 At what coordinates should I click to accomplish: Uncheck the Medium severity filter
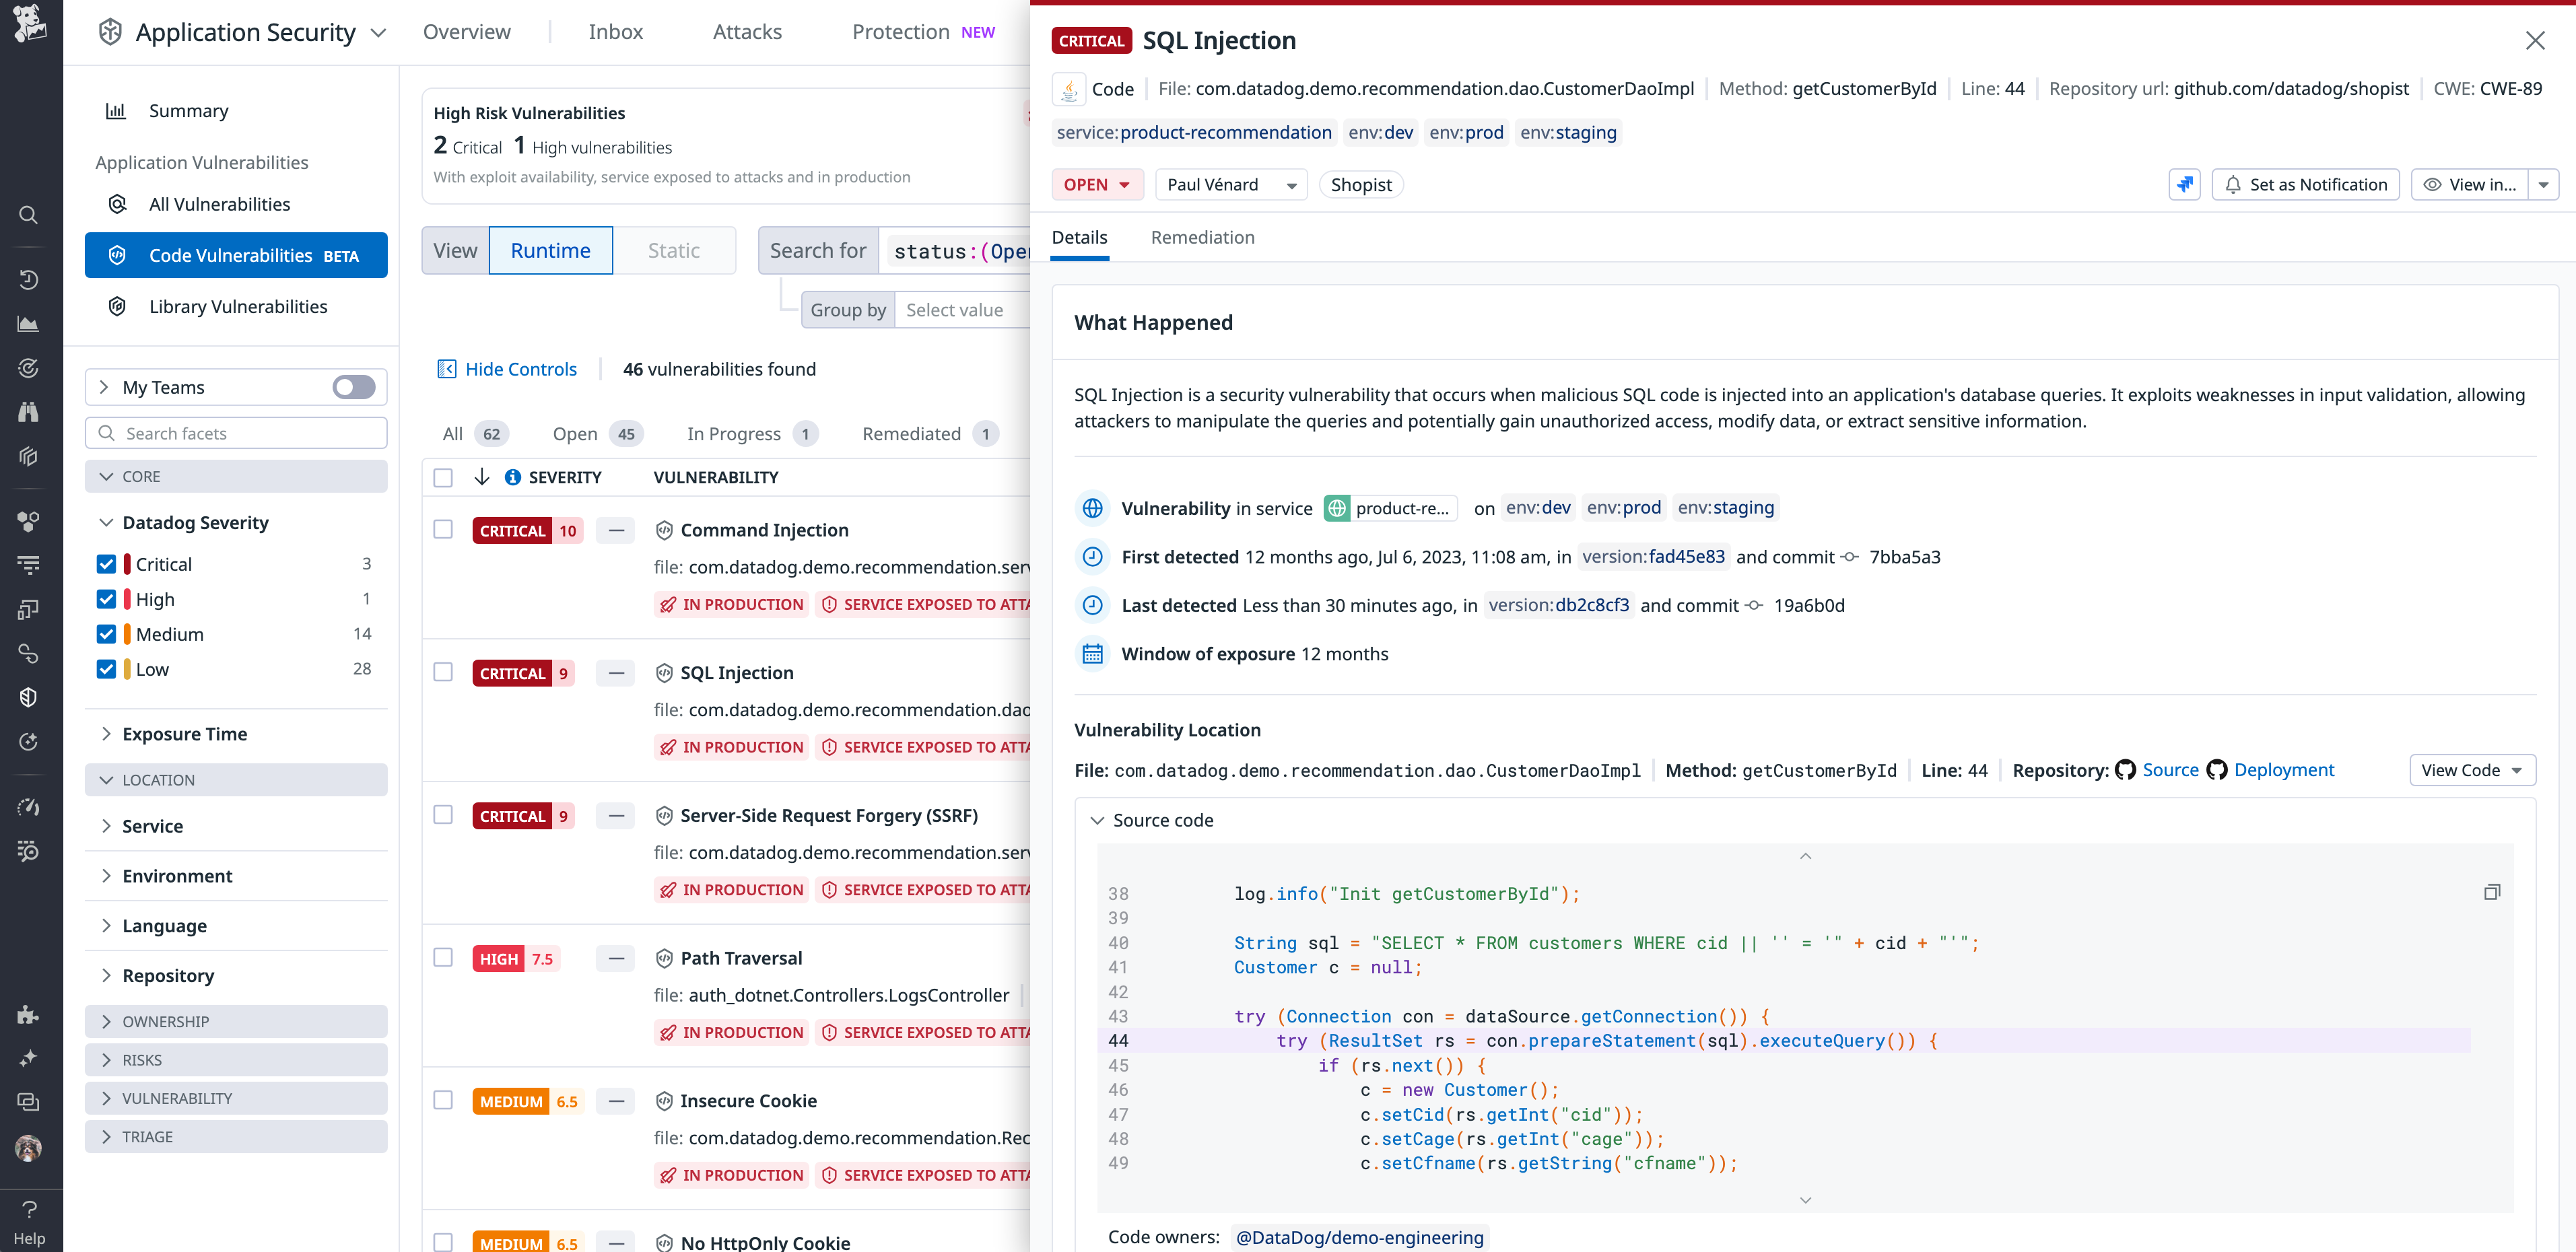tap(107, 633)
